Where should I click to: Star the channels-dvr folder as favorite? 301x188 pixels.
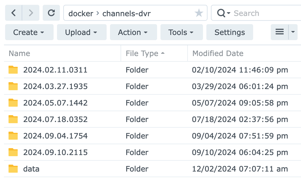click(199, 13)
